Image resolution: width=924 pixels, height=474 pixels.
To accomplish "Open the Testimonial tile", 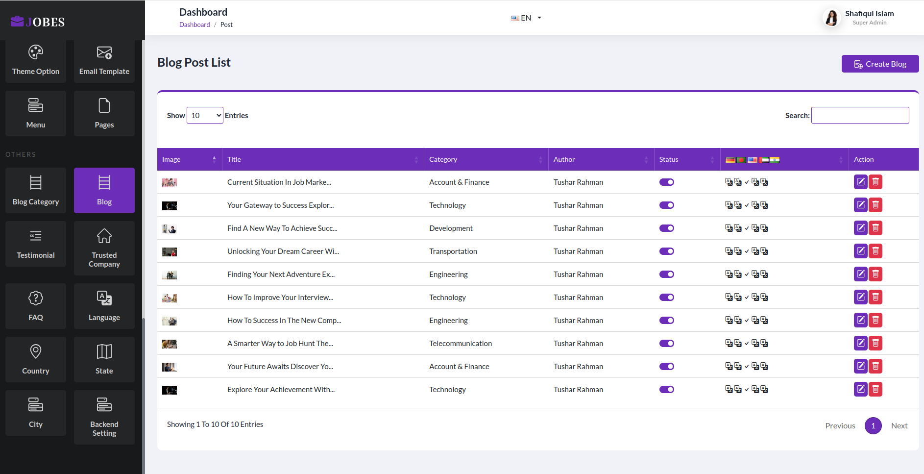I will click(36, 244).
